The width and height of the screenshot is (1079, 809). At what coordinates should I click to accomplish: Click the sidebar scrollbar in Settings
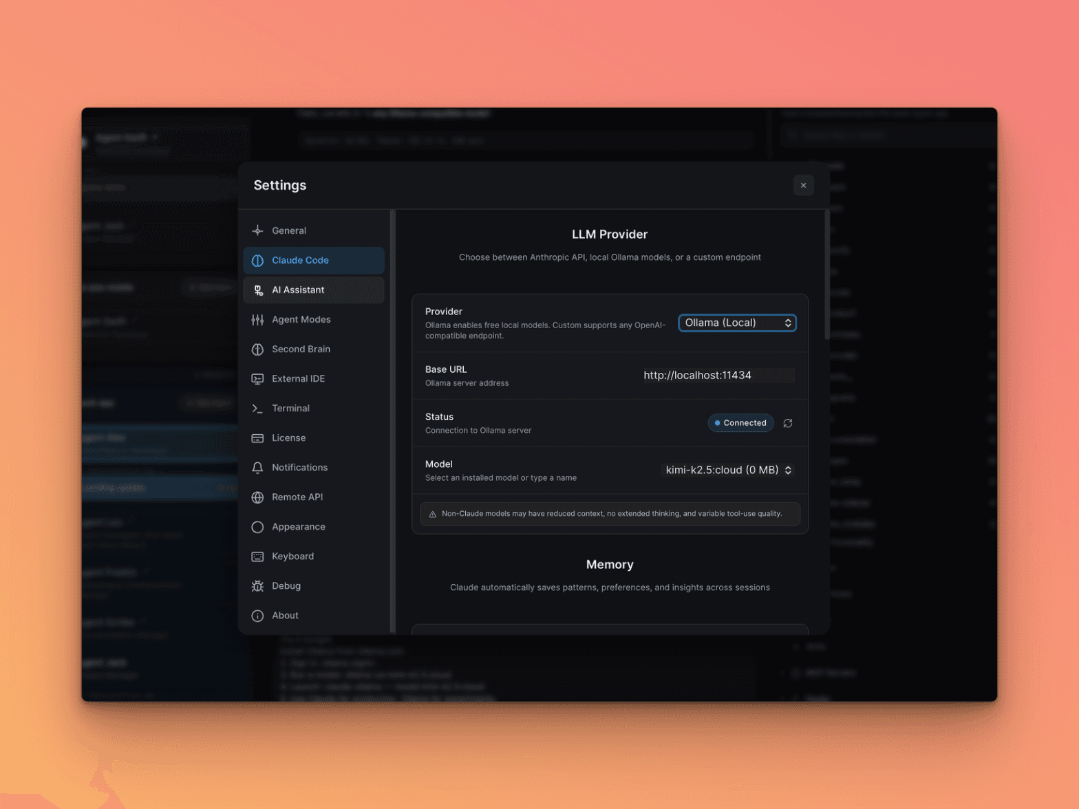click(392, 421)
